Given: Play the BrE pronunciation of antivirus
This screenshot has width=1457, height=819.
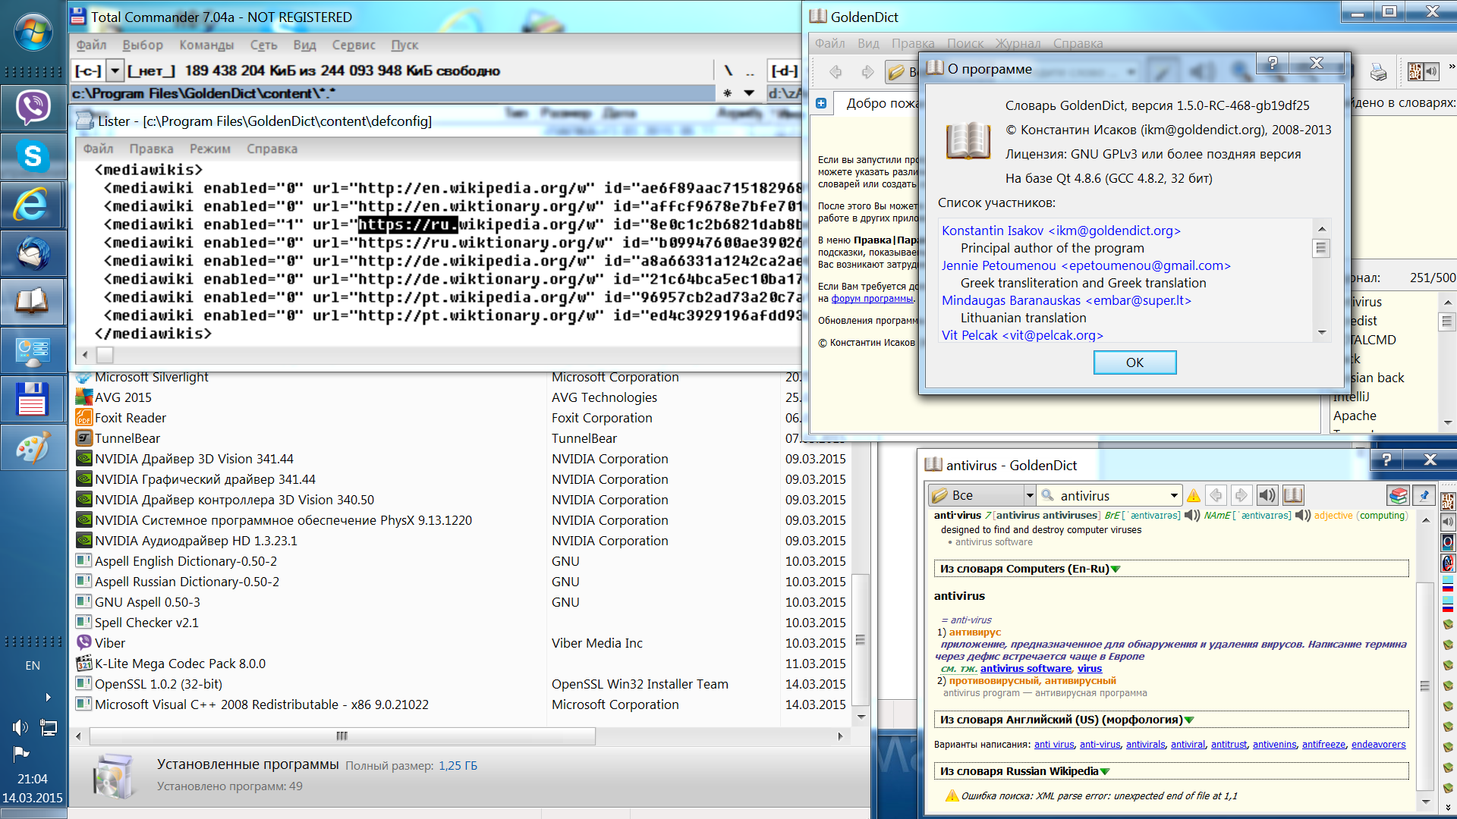Looking at the screenshot, I should 1192,516.
